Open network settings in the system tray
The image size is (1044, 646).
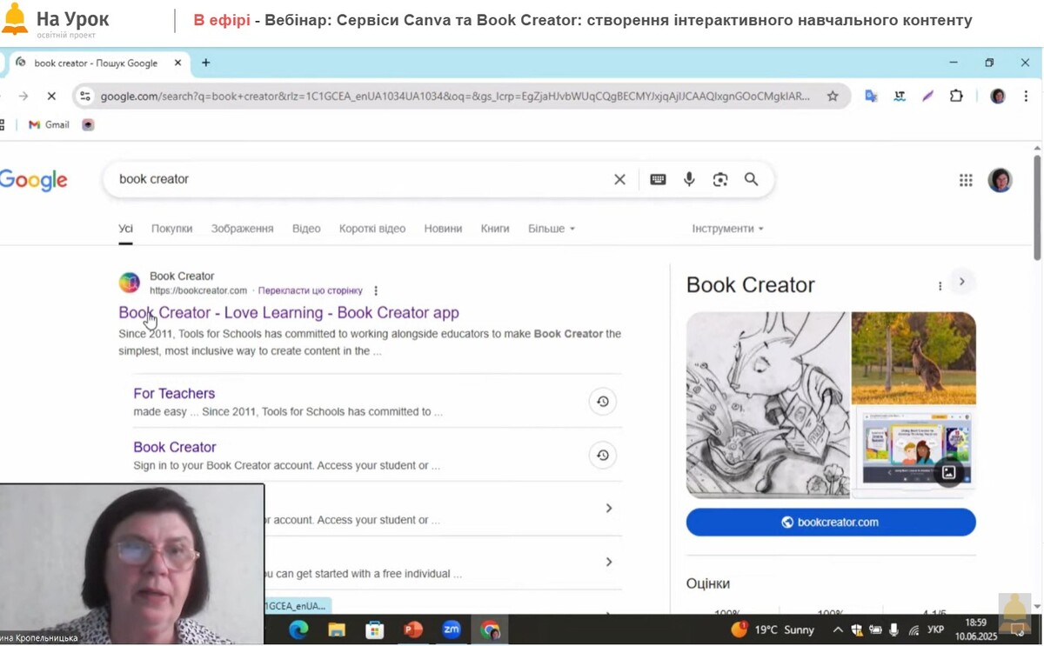[x=913, y=630]
